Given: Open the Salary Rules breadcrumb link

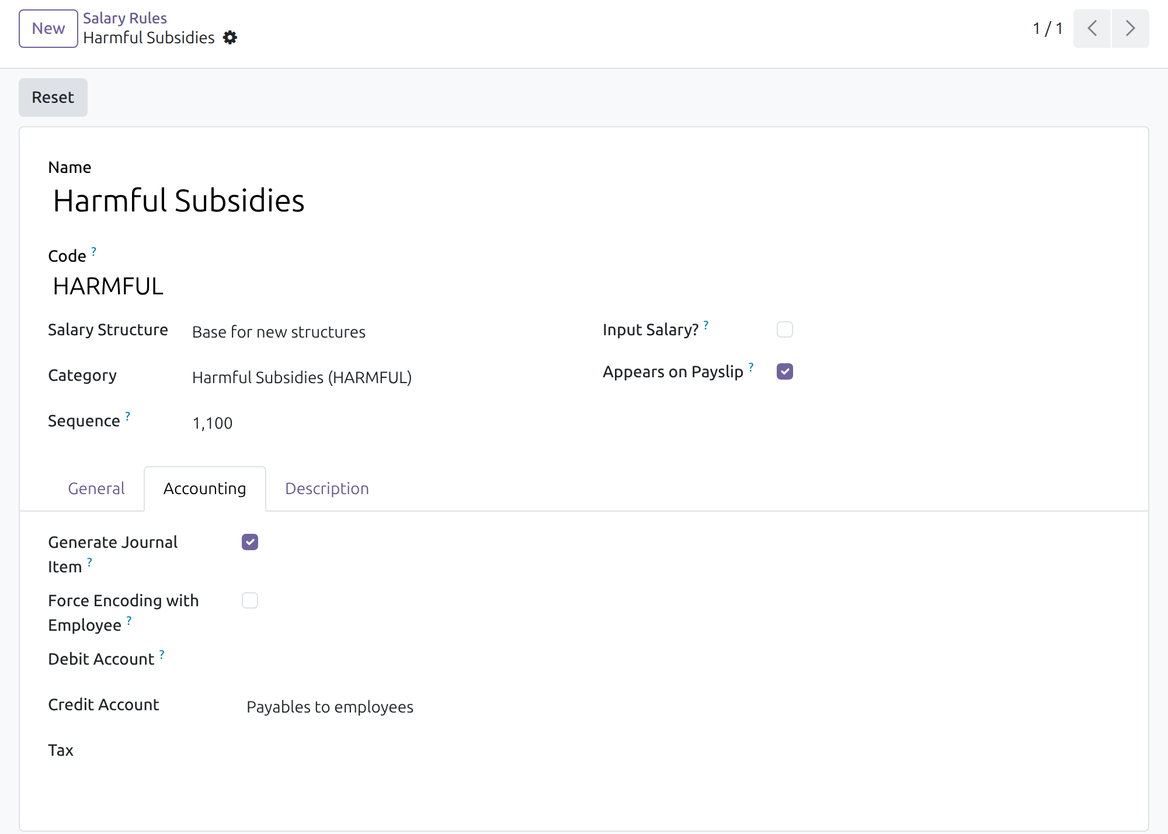Looking at the screenshot, I should (x=125, y=18).
